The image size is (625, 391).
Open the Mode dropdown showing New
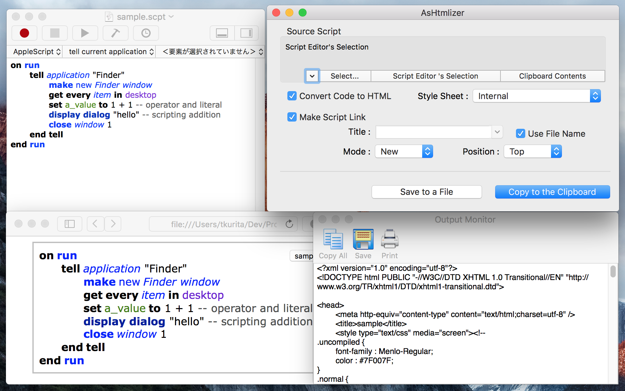(404, 152)
